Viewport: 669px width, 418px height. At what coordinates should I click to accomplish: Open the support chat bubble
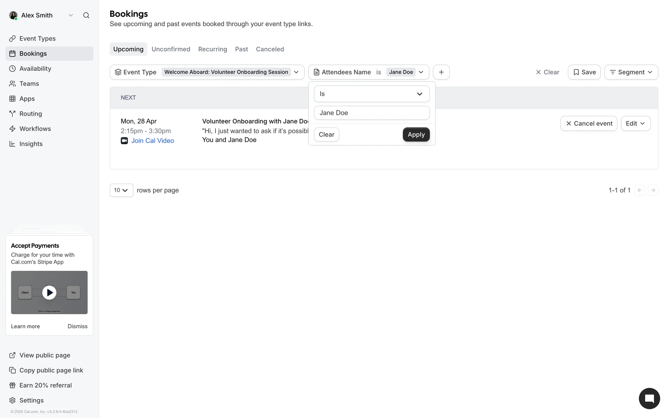pyautogui.click(x=649, y=398)
